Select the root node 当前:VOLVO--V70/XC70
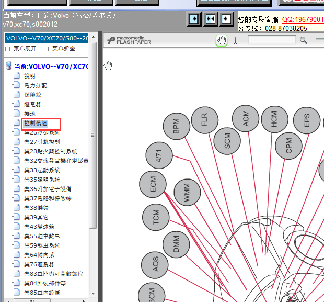This screenshot has width=324, height=302. (x=51, y=66)
